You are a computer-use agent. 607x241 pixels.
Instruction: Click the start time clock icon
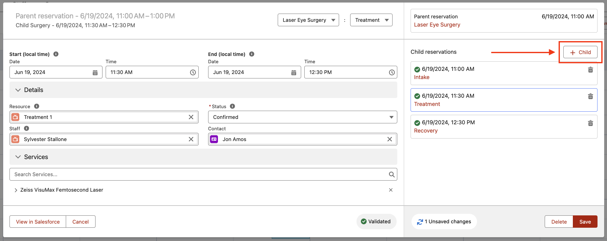(x=193, y=72)
